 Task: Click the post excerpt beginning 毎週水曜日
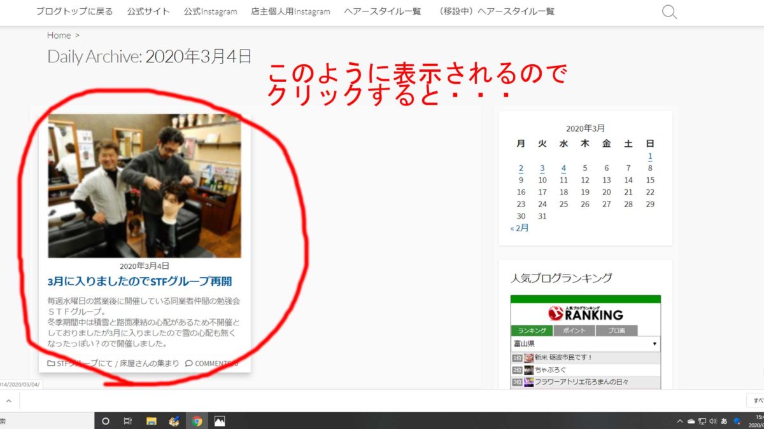click(x=144, y=322)
